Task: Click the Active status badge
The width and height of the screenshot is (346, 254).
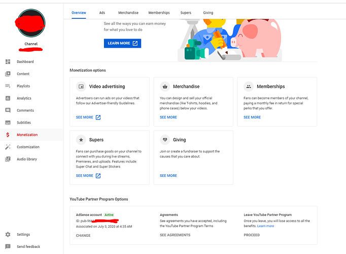Action: click(109, 215)
